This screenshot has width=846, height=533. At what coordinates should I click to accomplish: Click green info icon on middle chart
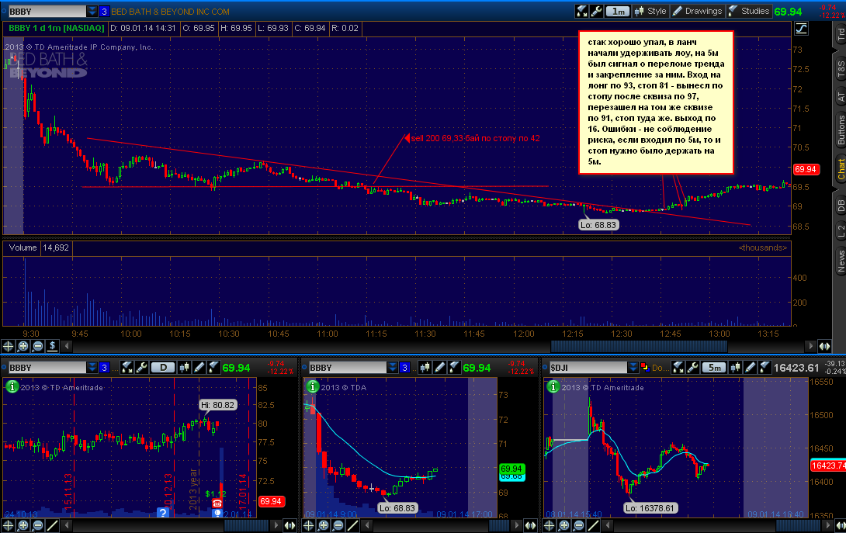pyautogui.click(x=312, y=386)
